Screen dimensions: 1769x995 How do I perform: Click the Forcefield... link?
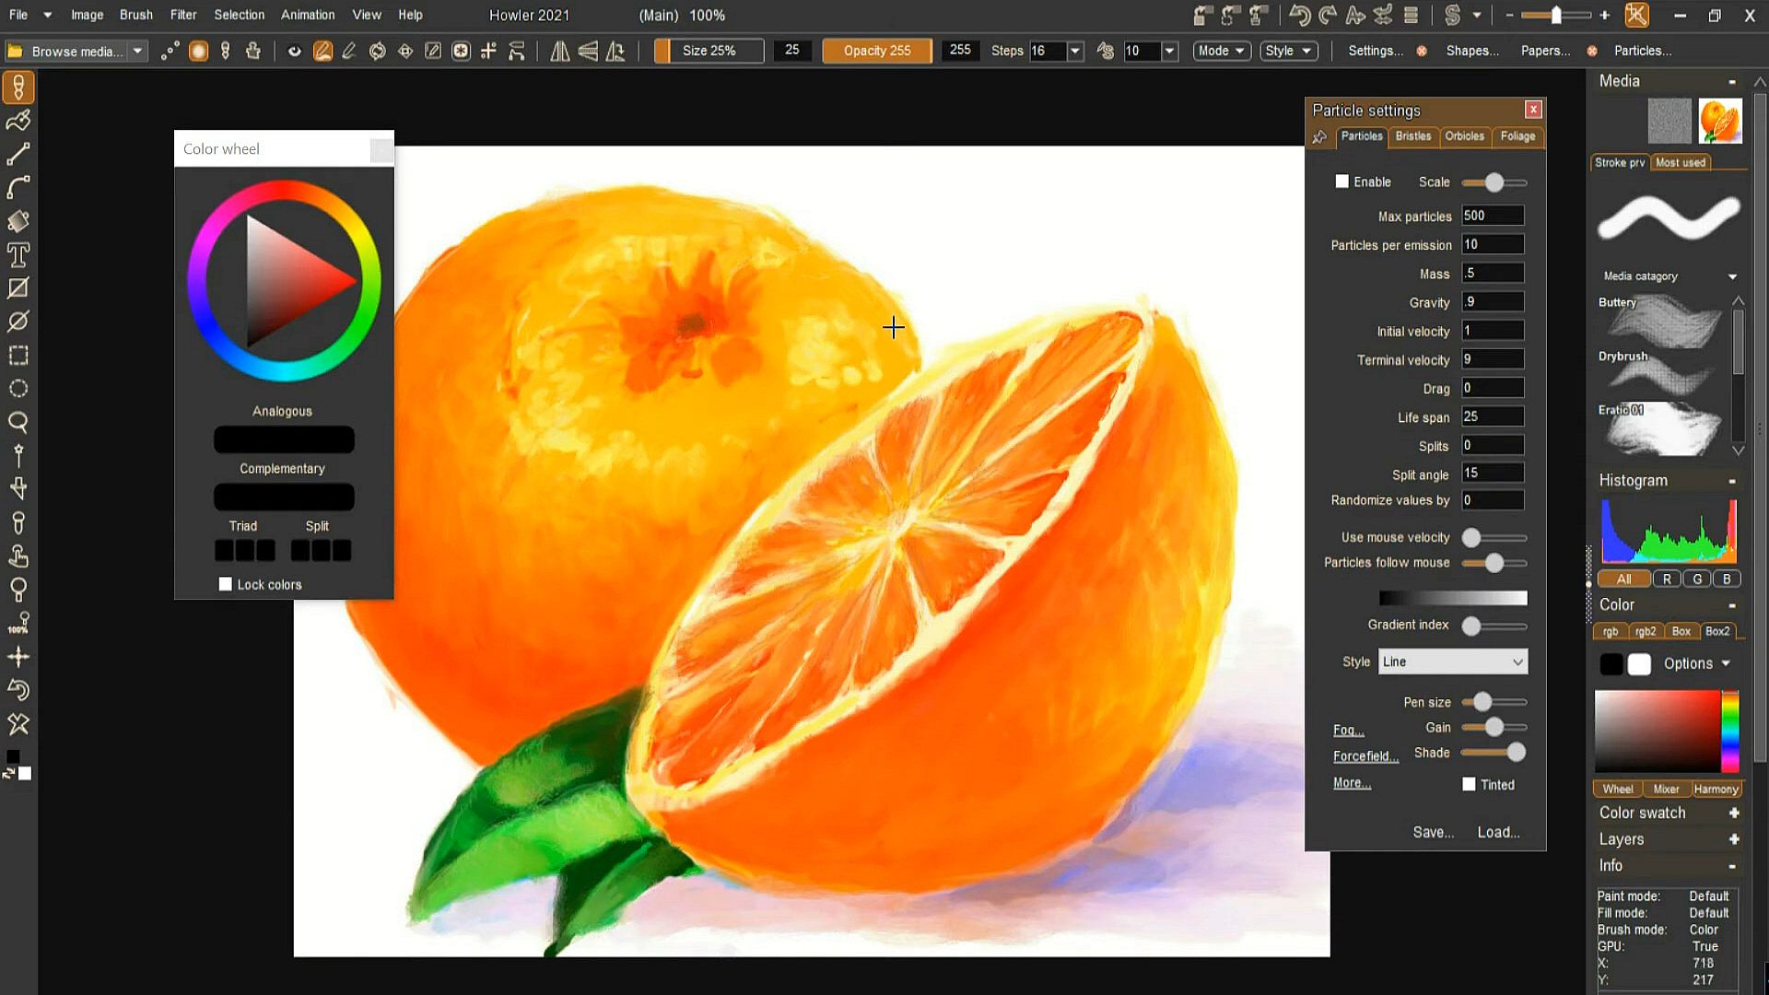1365,756
